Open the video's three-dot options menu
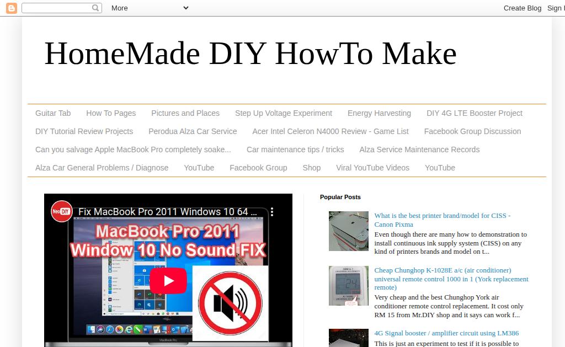The width and height of the screenshot is (565, 347). (272, 212)
